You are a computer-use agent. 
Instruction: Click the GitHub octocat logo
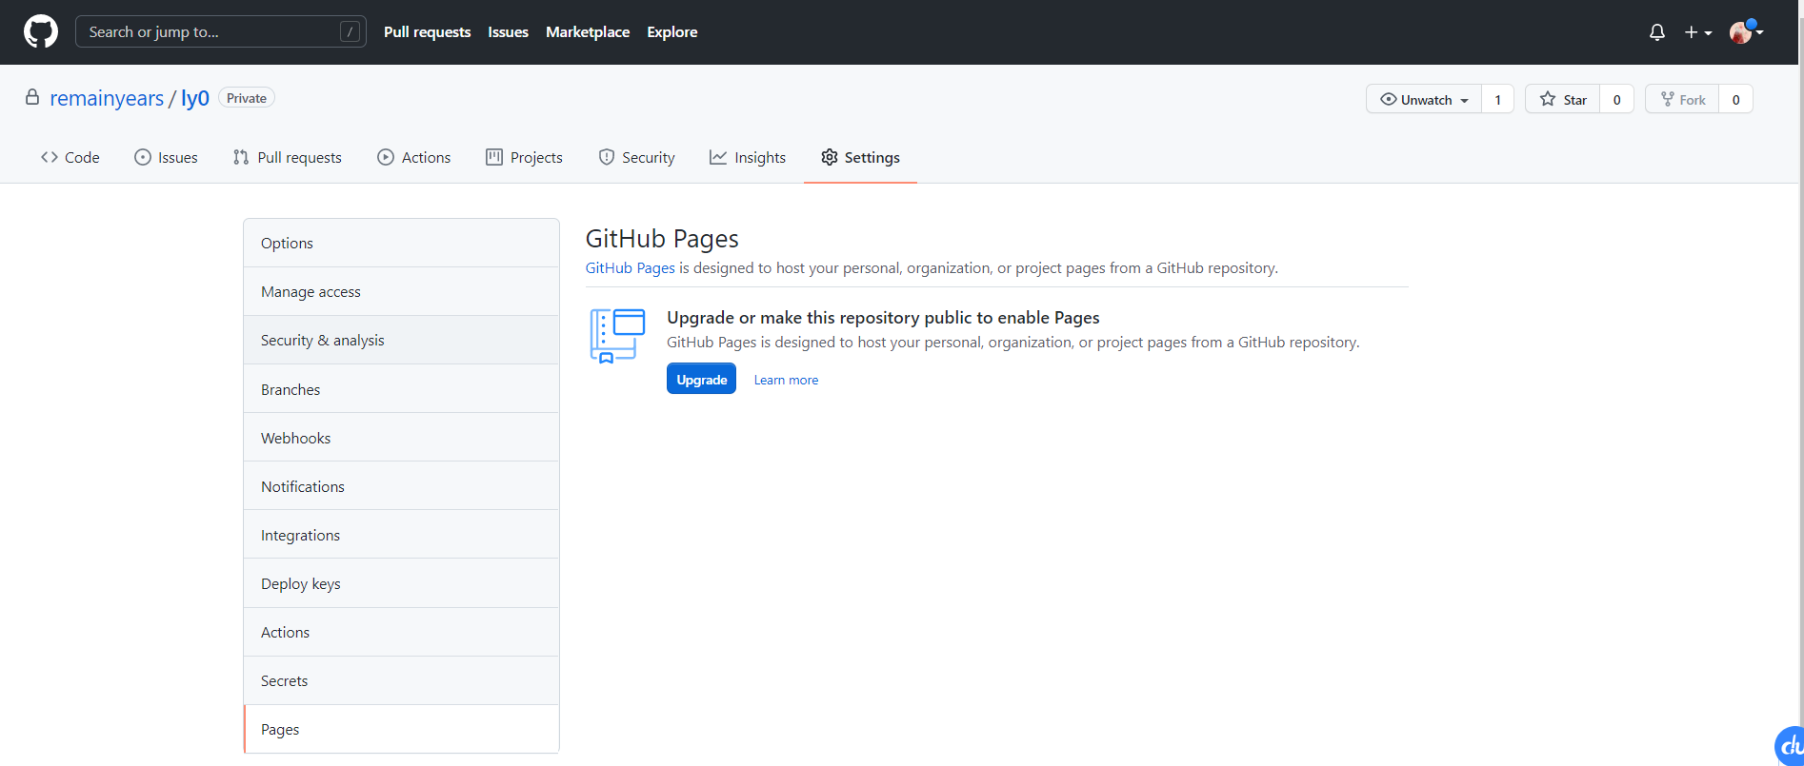(41, 31)
